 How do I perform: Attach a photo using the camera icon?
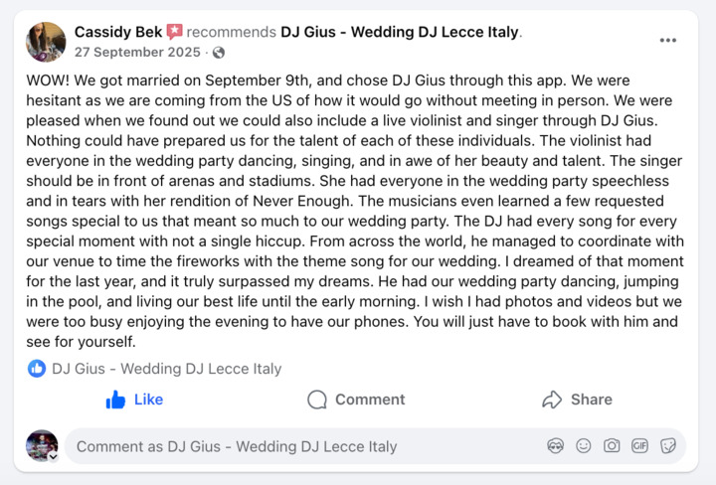point(612,446)
